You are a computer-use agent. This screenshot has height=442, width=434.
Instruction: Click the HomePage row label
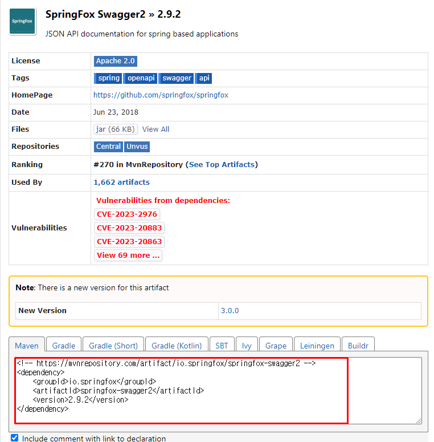point(32,95)
